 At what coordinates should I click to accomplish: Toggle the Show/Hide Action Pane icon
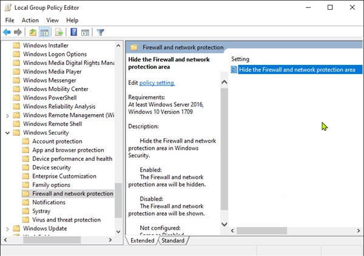coord(85,32)
